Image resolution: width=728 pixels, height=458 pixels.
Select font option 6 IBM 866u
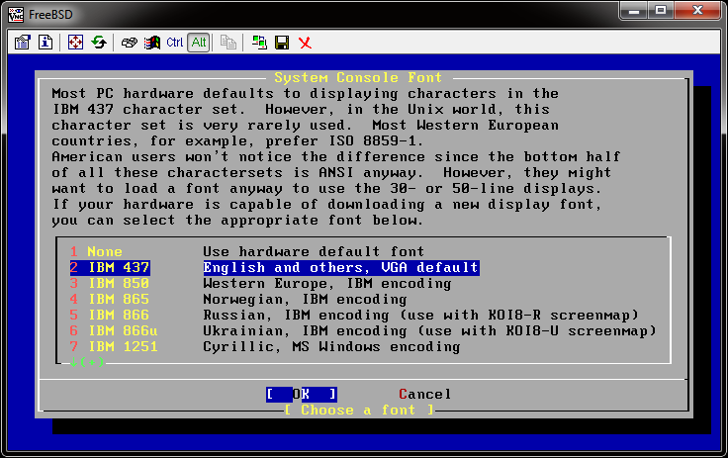114,330
